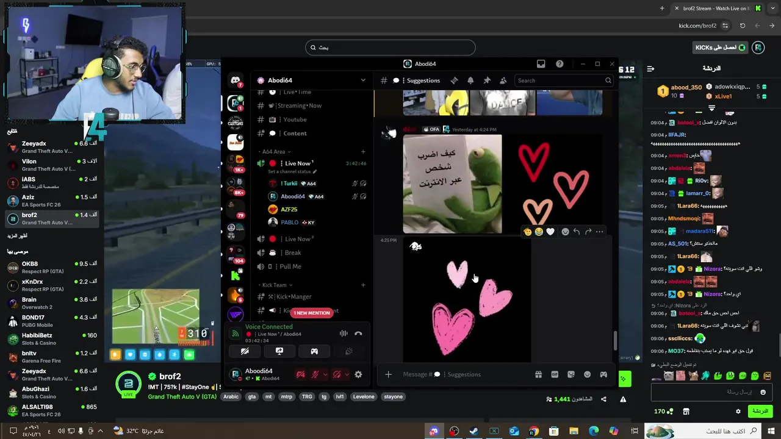781x439 pixels.
Task: Create channel in Kick Team category
Action: coord(363,285)
